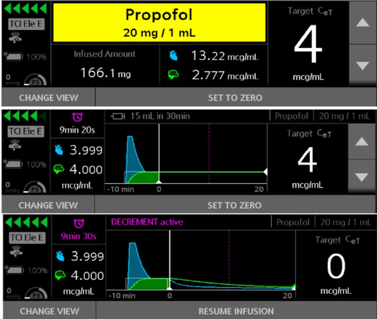Click TCI Ele E label in middle panel
Viewport: 377px width, 319px height.
pyautogui.click(x=26, y=131)
